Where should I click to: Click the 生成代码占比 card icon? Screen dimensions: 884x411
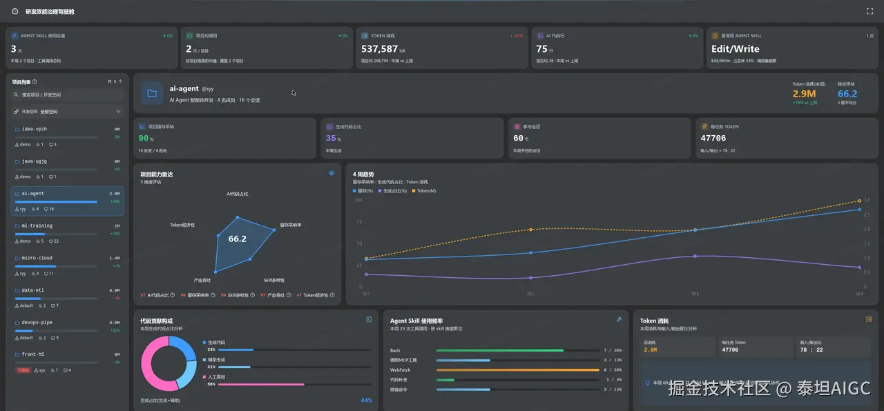(x=329, y=127)
